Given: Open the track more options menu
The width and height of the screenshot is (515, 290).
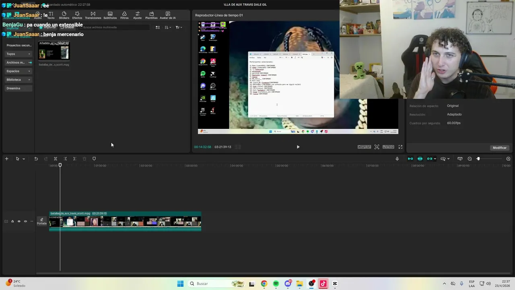Looking at the screenshot, I should [32, 221].
